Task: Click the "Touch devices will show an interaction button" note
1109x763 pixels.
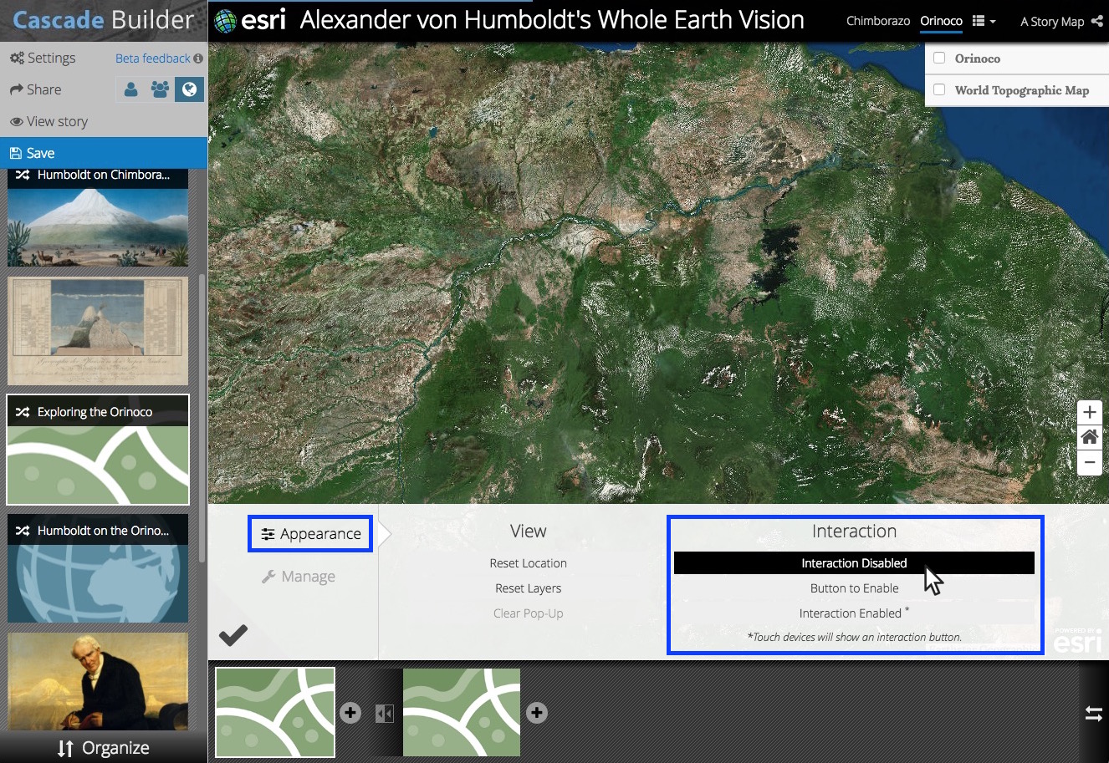Action: point(854,637)
